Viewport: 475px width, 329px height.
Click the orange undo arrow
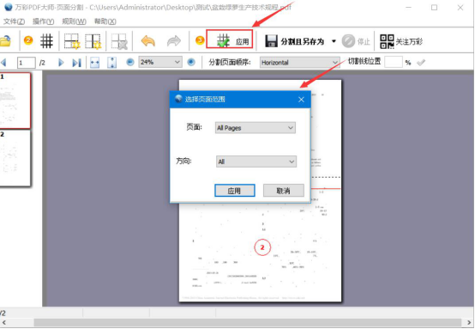point(148,41)
